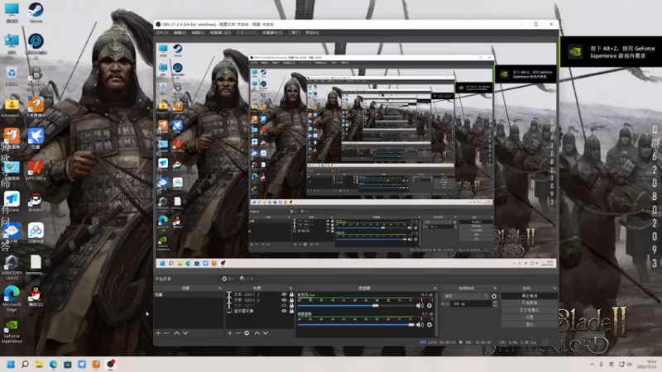Click 退出 exit button in controls

pyautogui.click(x=530, y=324)
